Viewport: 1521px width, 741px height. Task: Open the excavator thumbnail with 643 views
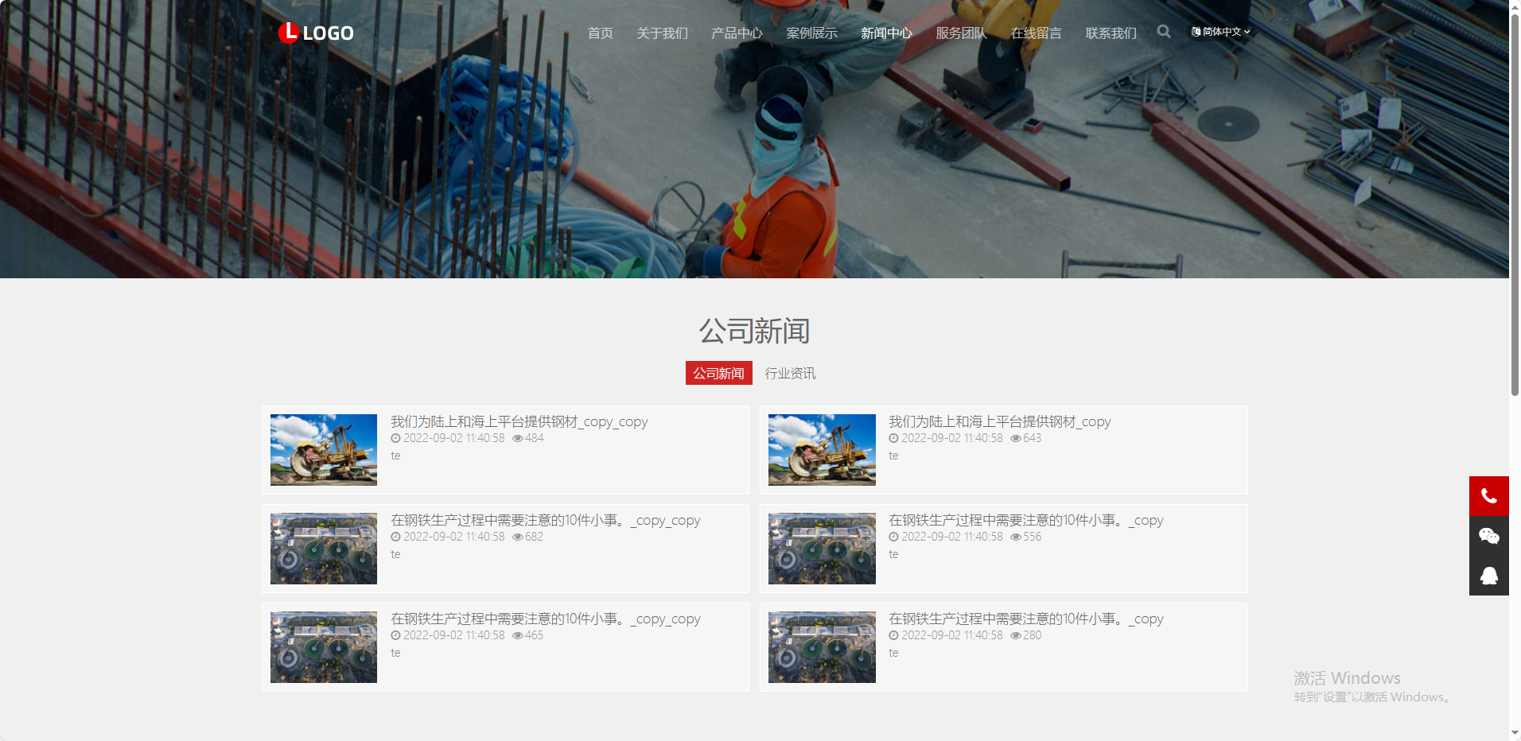[822, 450]
